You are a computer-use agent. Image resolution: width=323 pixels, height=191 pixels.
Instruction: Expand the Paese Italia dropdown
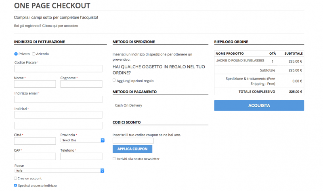click(x=59, y=170)
